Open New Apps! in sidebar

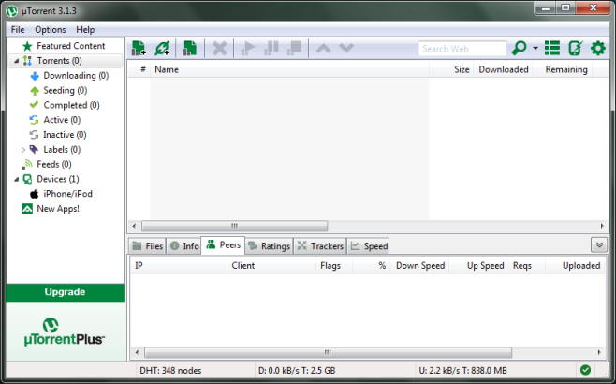(x=58, y=209)
